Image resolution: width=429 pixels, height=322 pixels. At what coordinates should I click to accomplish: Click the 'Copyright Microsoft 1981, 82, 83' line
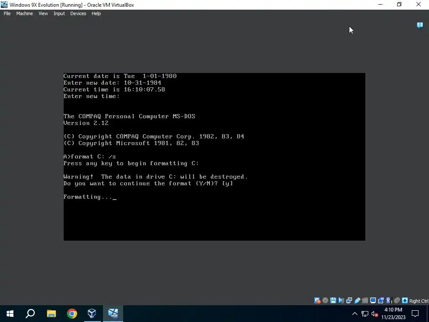(131, 143)
